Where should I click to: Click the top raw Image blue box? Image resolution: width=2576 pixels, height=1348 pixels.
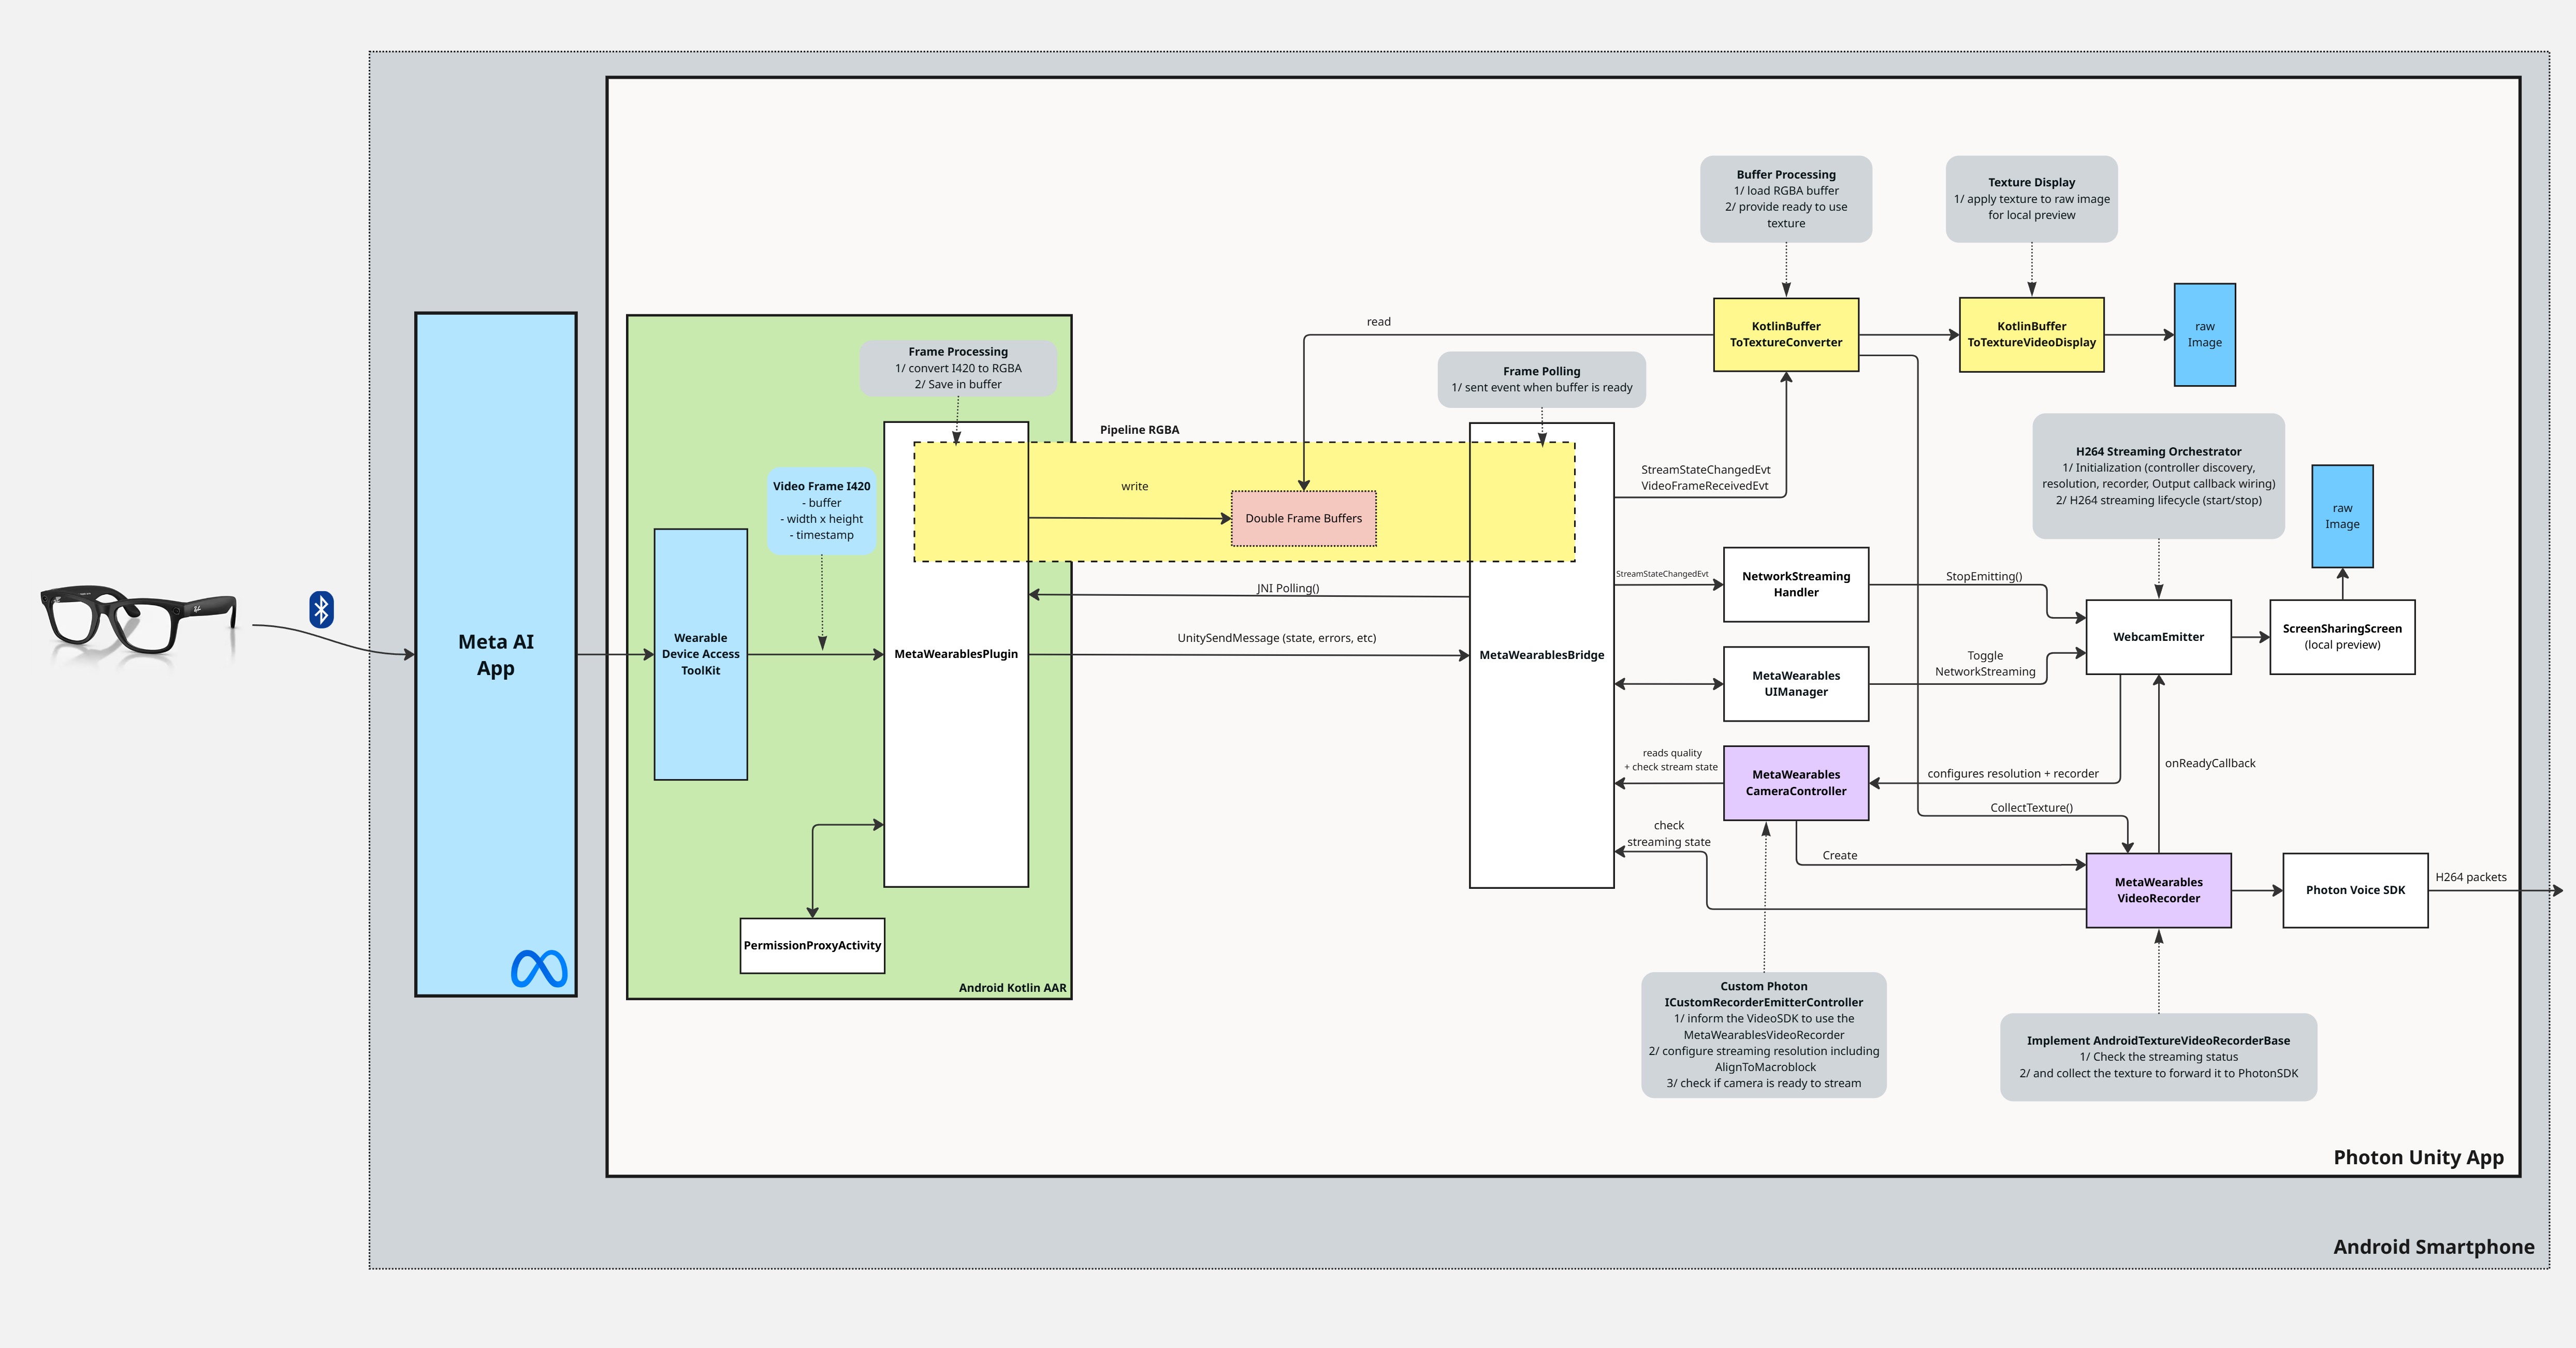click(2204, 334)
